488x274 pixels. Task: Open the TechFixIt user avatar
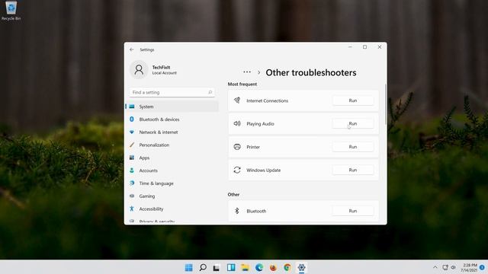(x=139, y=69)
